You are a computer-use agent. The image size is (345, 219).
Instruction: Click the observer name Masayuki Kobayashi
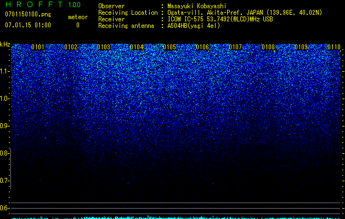(x=196, y=6)
